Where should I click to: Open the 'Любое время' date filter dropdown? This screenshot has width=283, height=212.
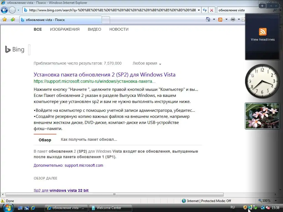[147, 63]
